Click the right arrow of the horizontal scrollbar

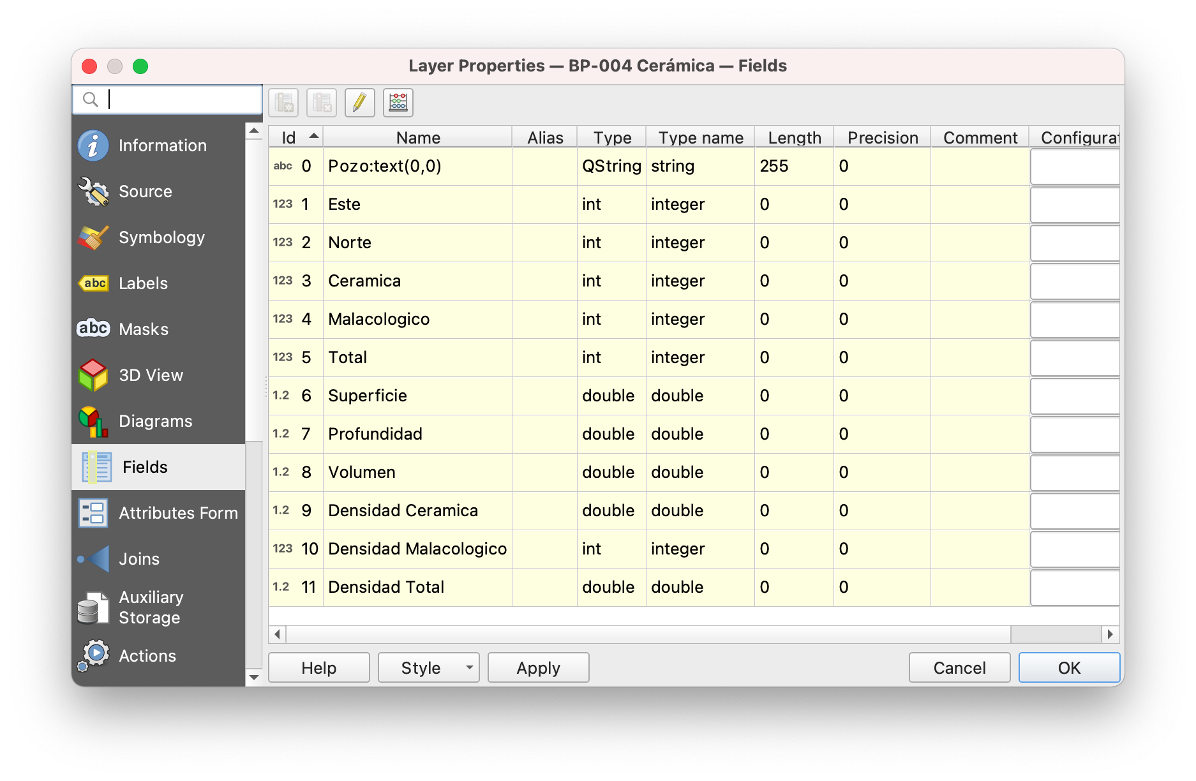(1110, 635)
